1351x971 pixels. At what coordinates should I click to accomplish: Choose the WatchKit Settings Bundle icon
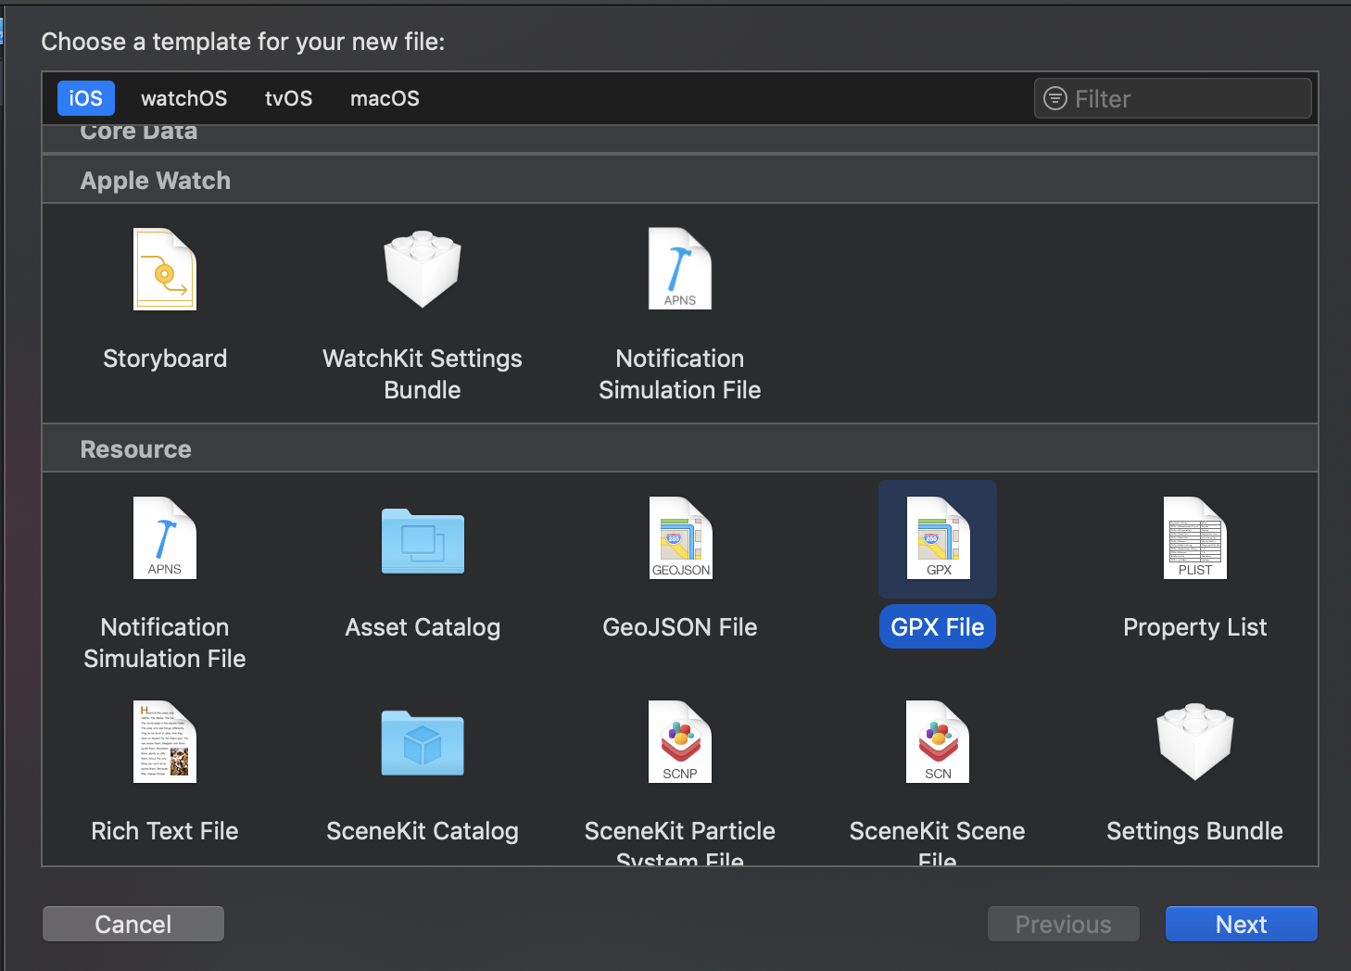(x=423, y=270)
